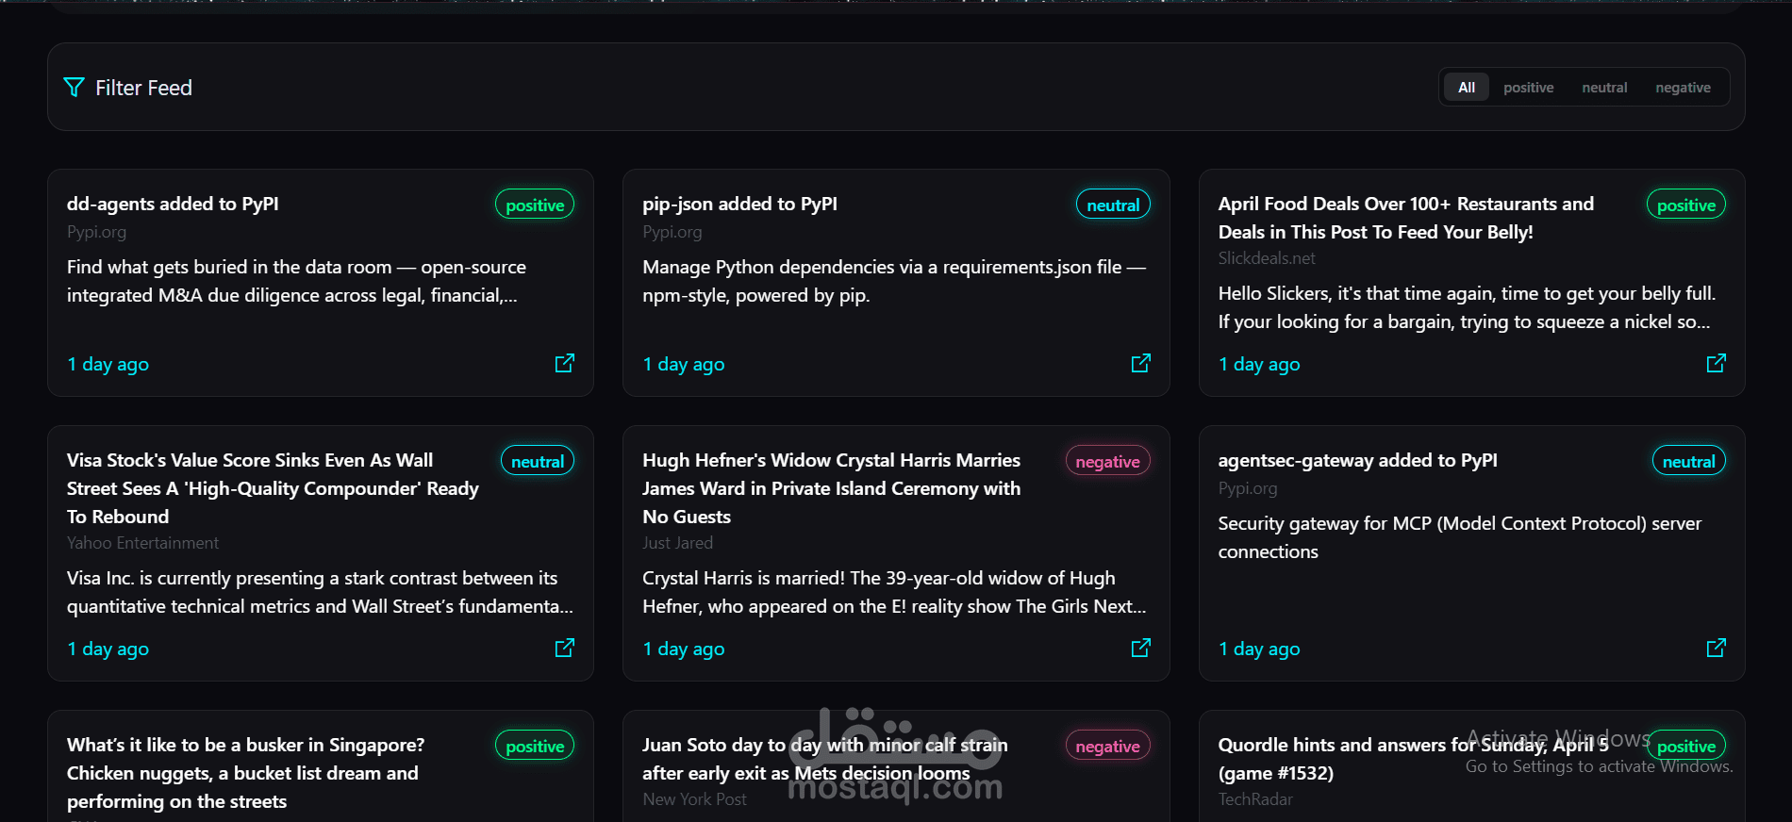Click the negative badge on Hugh Hefner article
This screenshot has height=822, width=1792.
[1107, 461]
